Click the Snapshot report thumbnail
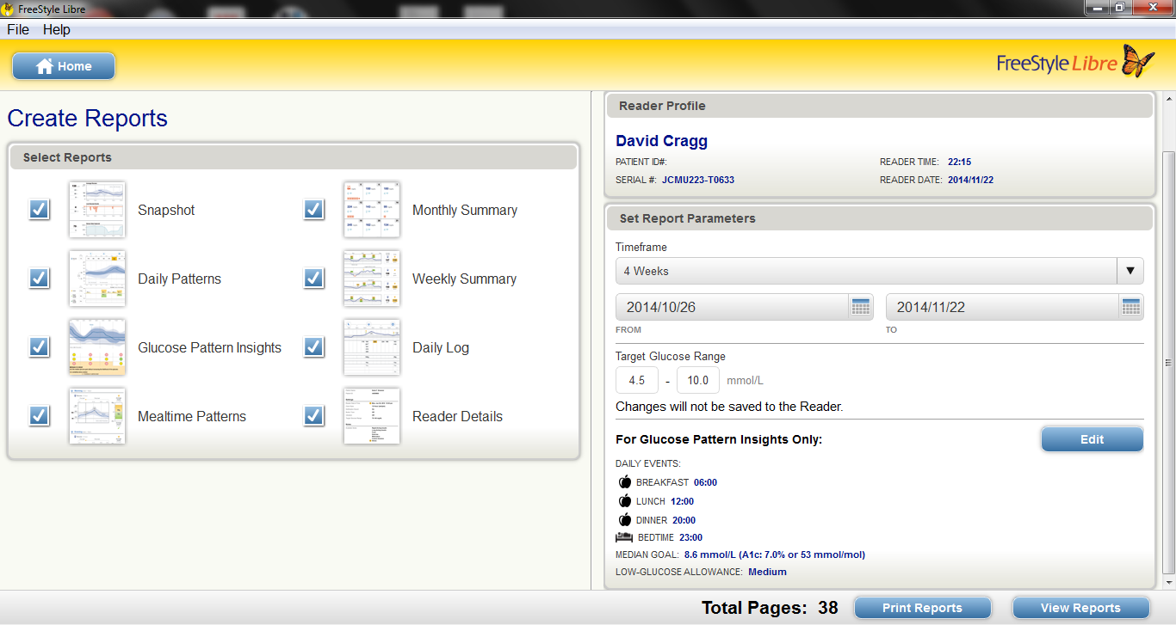 tap(97, 210)
